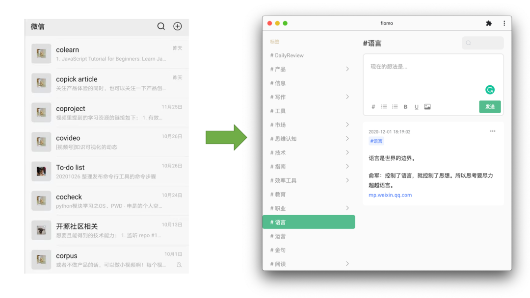This screenshot has height=298, width=530.
Task: Click the 开源社区相关 chat avatar
Action: pyautogui.click(x=41, y=230)
